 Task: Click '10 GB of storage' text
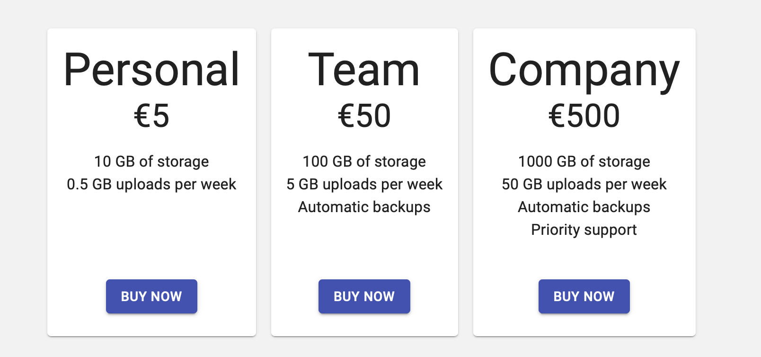coord(151,161)
